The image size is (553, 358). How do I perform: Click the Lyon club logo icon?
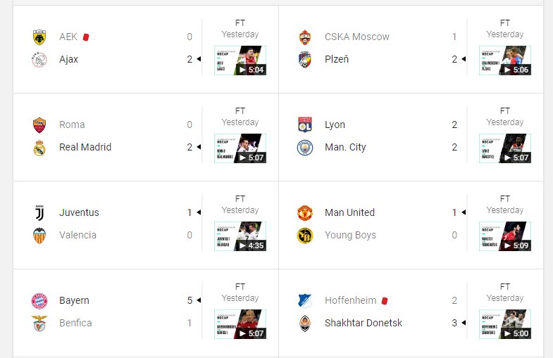305,124
